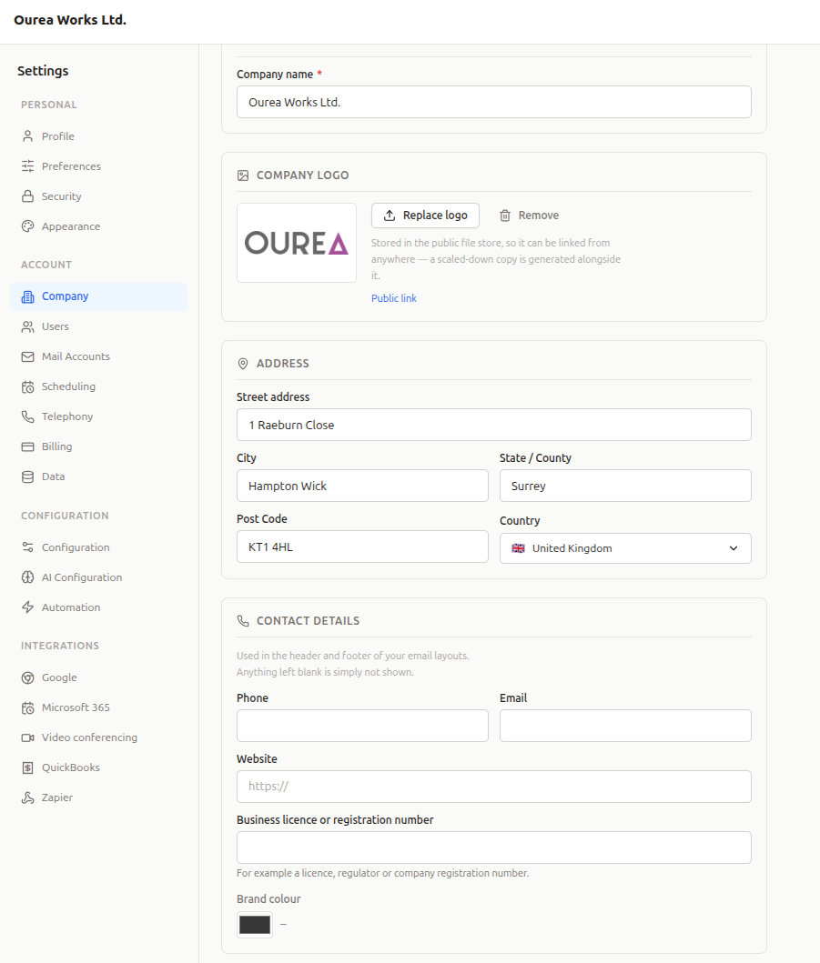Click the Company Logo section header icon
820x963 pixels.
pos(243,176)
